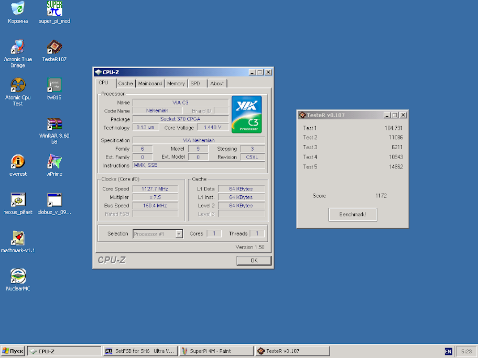Click the TesteR title bar chip icon
Viewport: 478px width, 358px height.
[302, 115]
